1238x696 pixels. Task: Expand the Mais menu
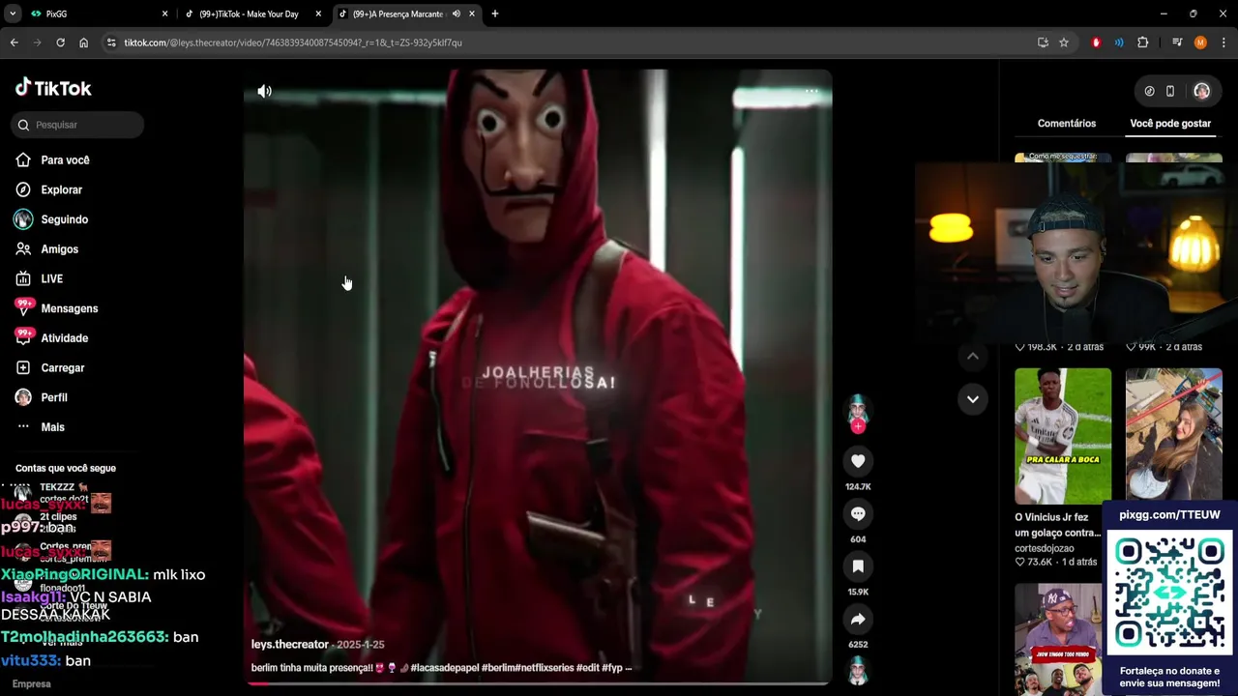click(x=52, y=427)
